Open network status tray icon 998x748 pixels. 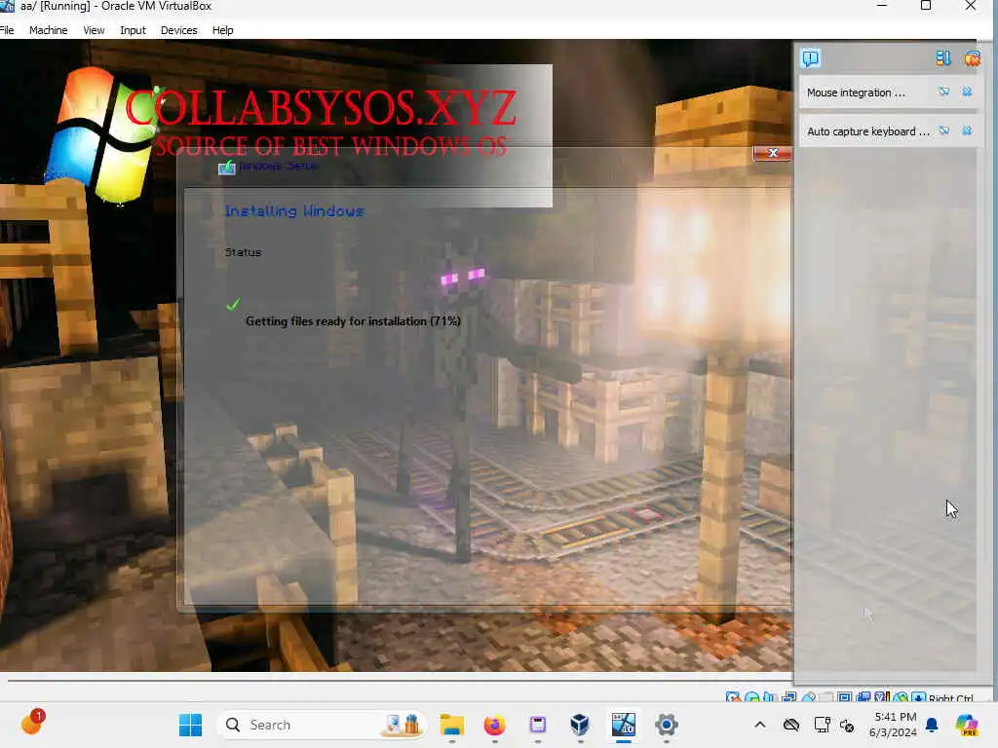pyautogui.click(x=822, y=725)
